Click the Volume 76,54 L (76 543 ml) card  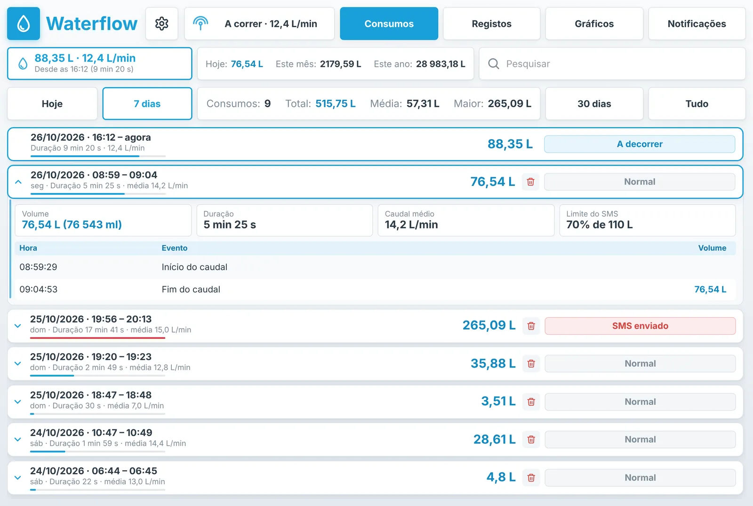tap(103, 220)
